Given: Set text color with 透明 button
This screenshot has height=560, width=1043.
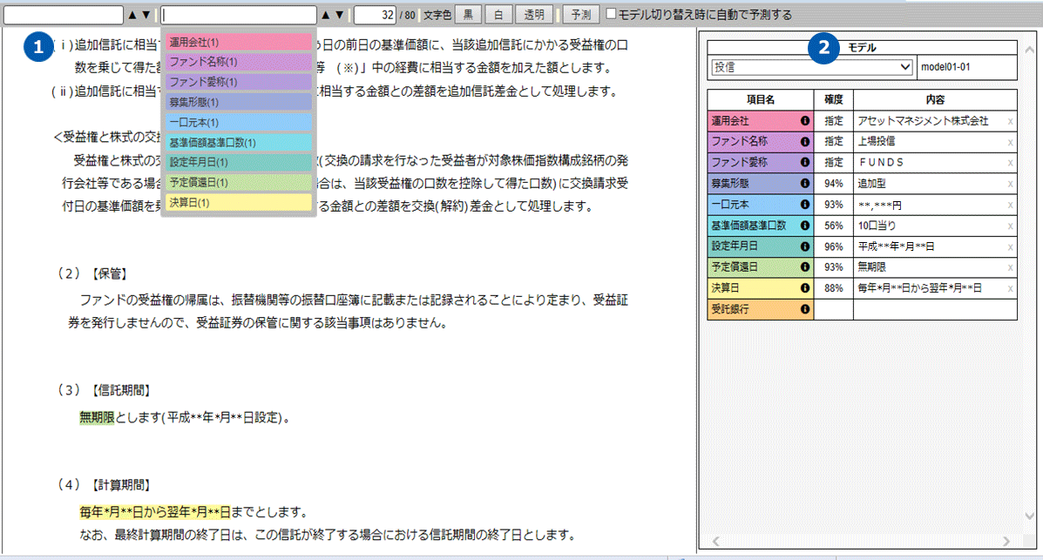Looking at the screenshot, I should pyautogui.click(x=534, y=15).
